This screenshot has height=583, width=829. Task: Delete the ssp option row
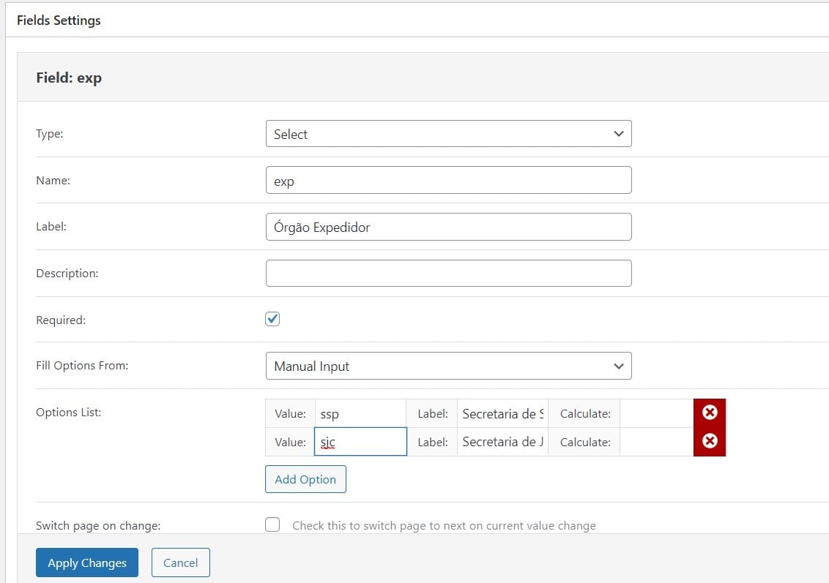click(709, 413)
